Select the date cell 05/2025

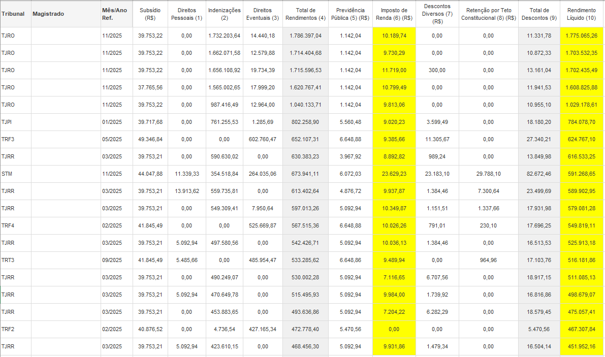coord(116,140)
